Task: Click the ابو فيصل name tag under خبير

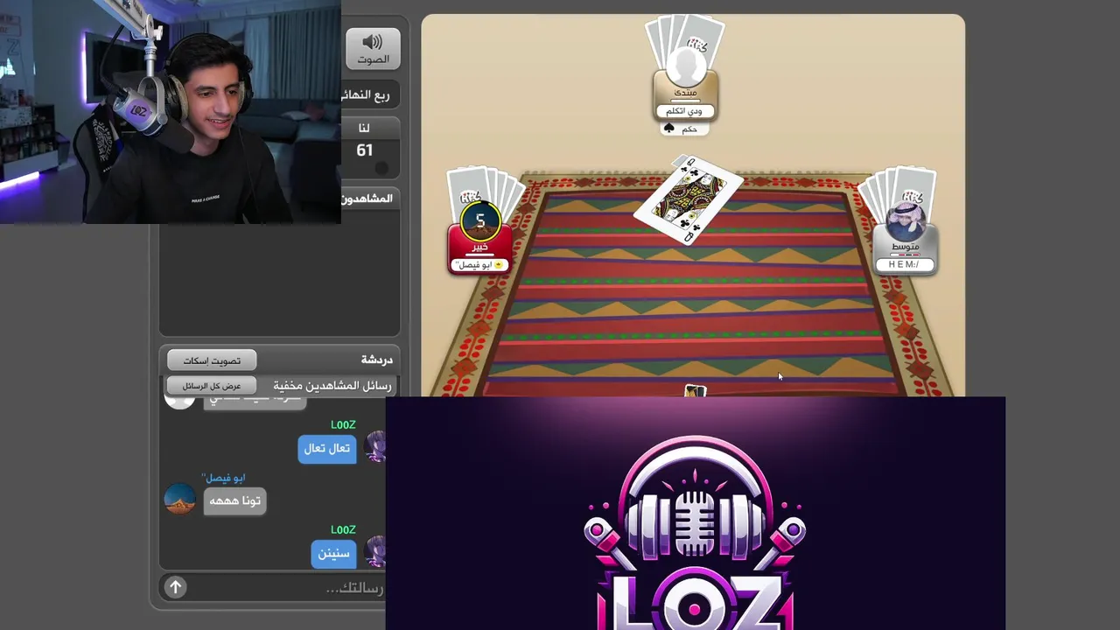Action: point(479,265)
